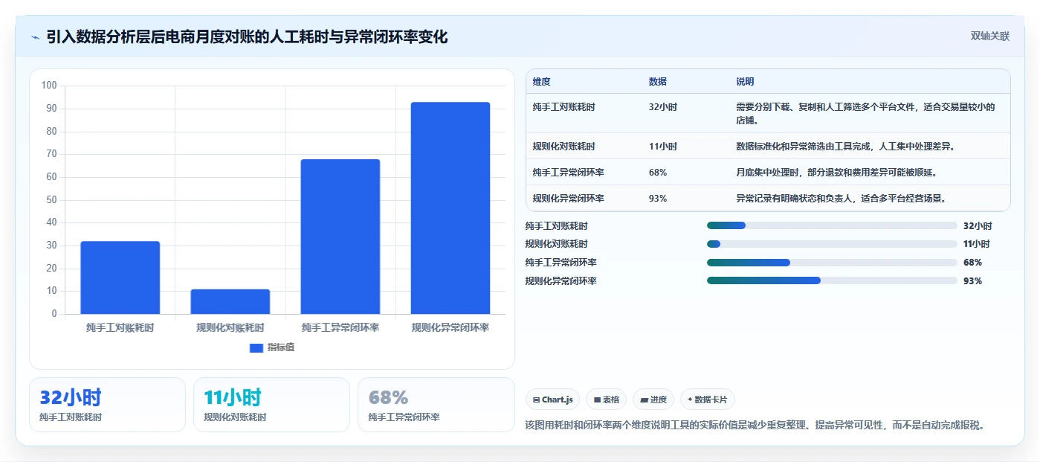Click the y-axis value 100
The image size is (1040, 462).
click(x=49, y=86)
